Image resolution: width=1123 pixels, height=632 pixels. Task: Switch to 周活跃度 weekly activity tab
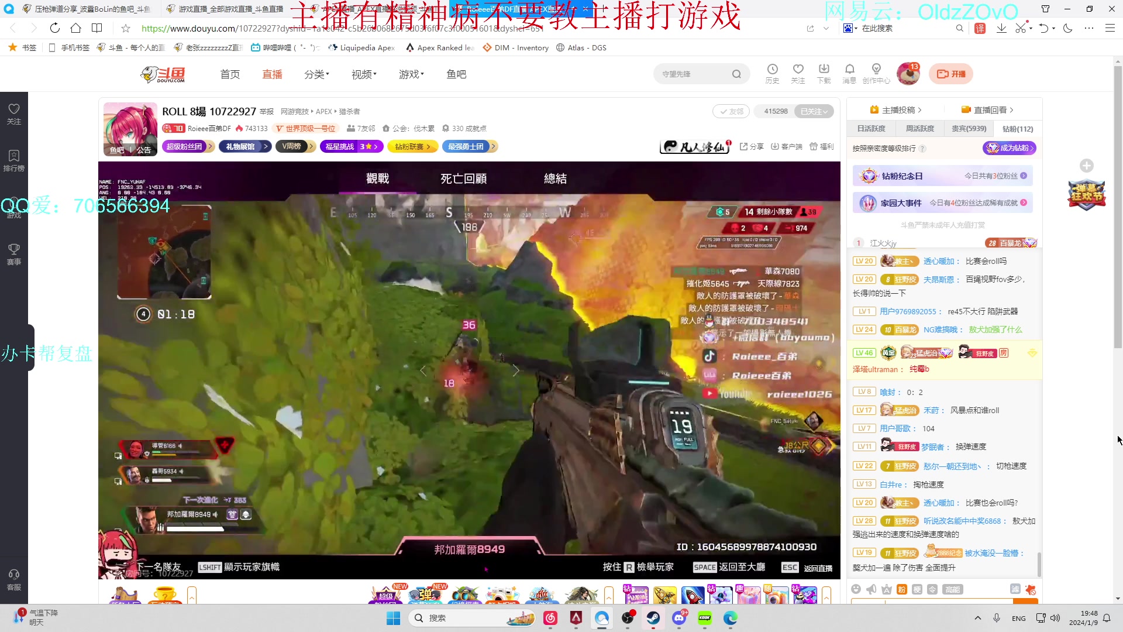(920, 129)
